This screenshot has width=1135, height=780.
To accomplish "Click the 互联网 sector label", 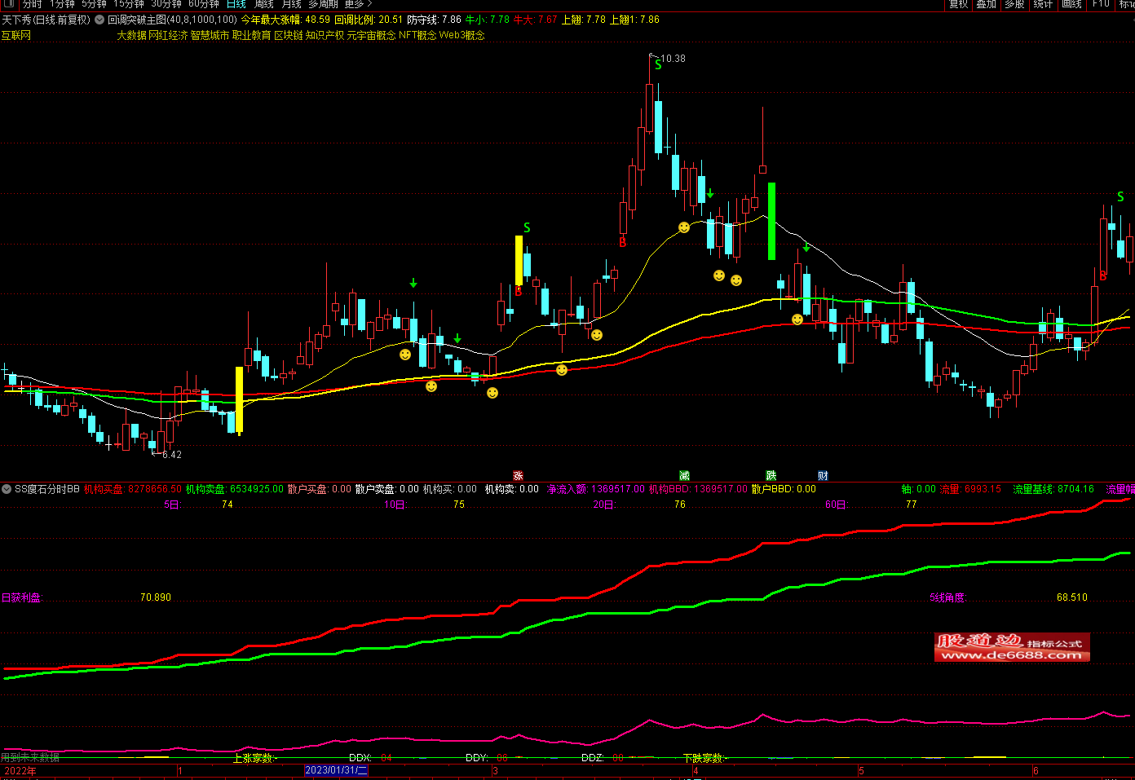I will pyautogui.click(x=16, y=35).
